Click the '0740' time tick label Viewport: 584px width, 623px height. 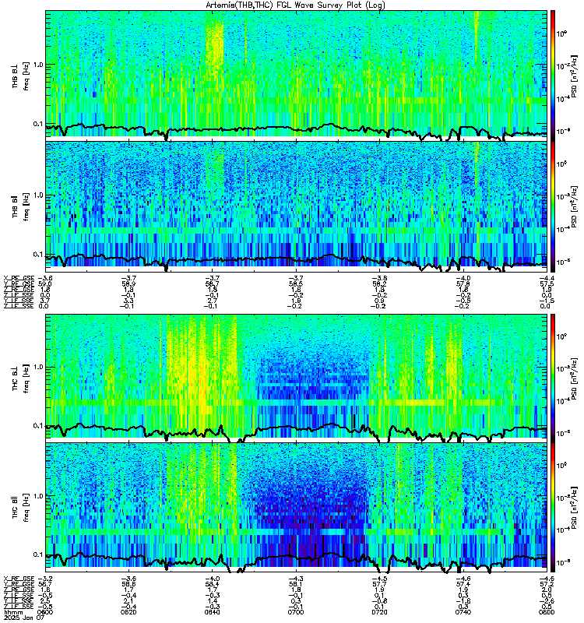[463, 612]
